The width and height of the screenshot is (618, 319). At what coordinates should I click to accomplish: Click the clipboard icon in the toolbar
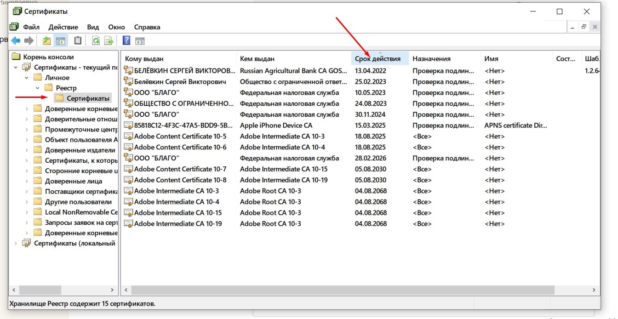pos(78,41)
